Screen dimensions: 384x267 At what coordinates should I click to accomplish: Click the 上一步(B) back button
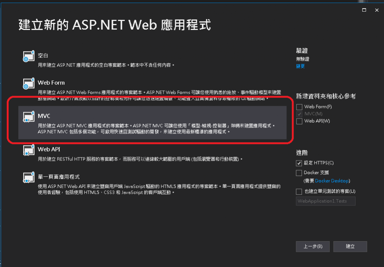pos(313,246)
